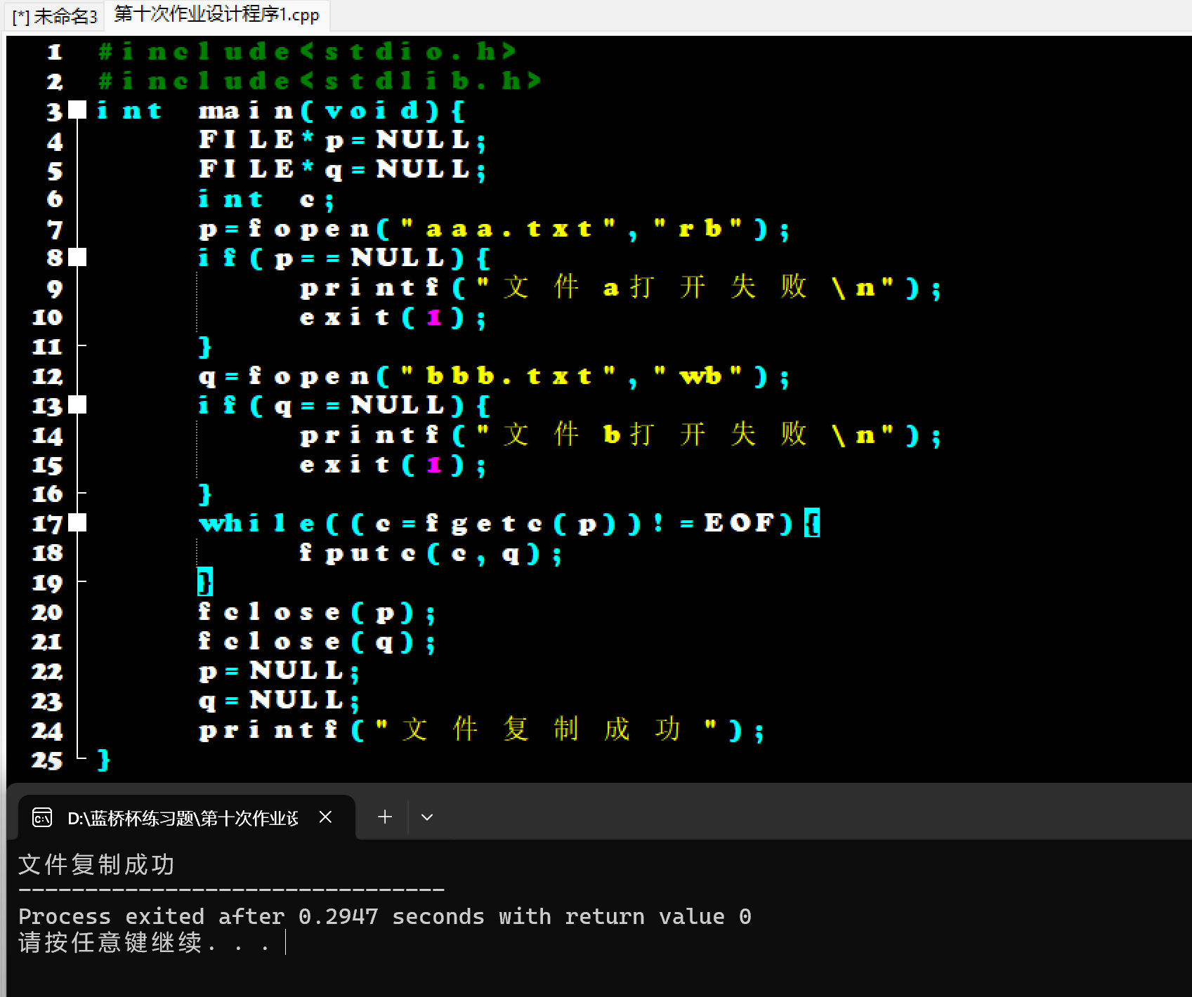Close the console tab with the X button
This screenshot has width=1192, height=997.
[325, 817]
